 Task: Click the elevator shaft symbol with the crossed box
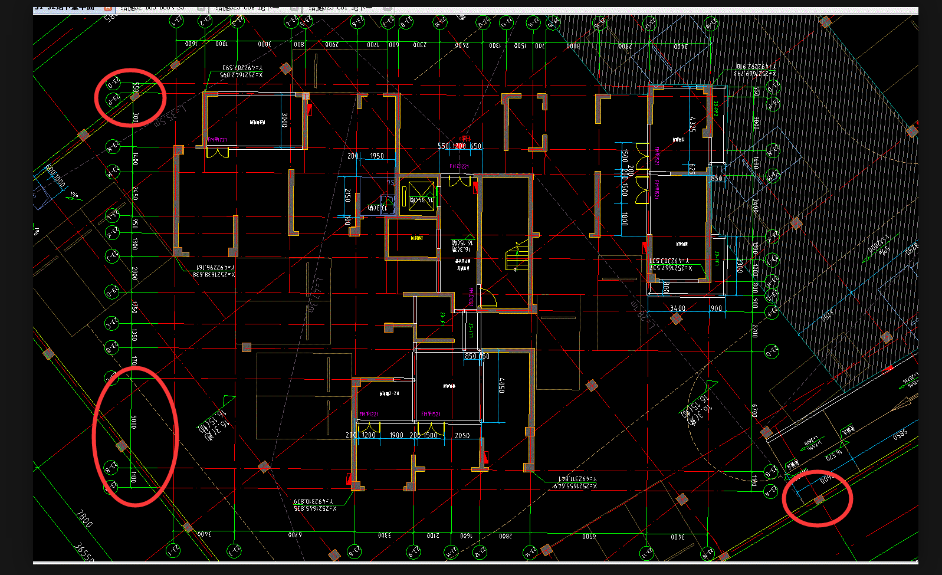tap(422, 195)
